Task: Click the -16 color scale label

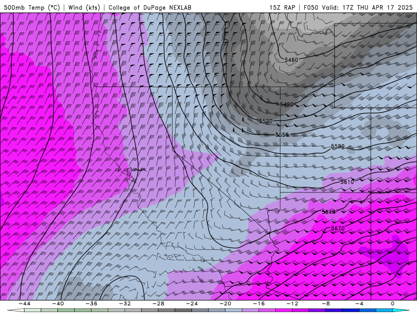Action: click(259, 304)
